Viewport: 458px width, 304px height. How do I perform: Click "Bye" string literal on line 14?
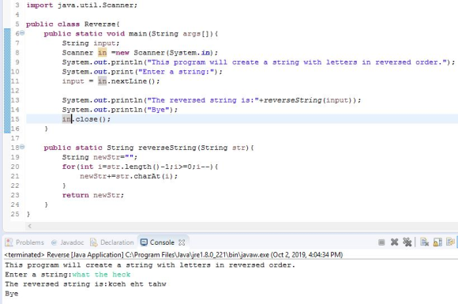coord(158,110)
